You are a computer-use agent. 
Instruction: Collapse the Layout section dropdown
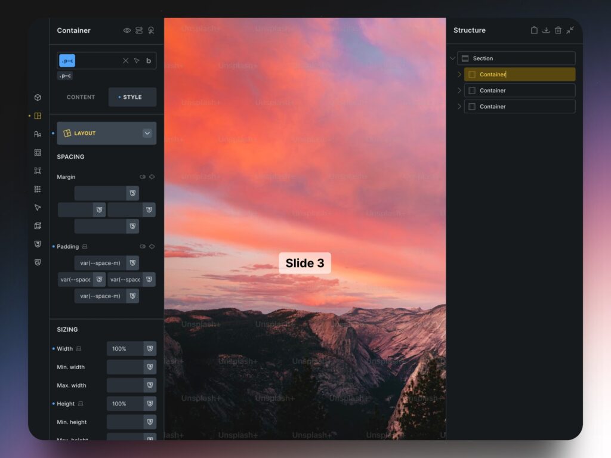click(x=147, y=134)
